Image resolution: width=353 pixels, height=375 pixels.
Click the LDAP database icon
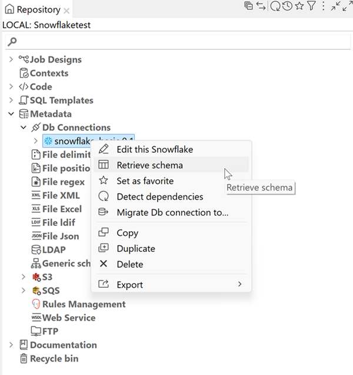(36, 249)
